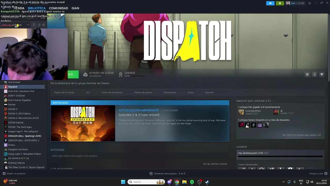Click Añadir un producto button

(14, 174)
